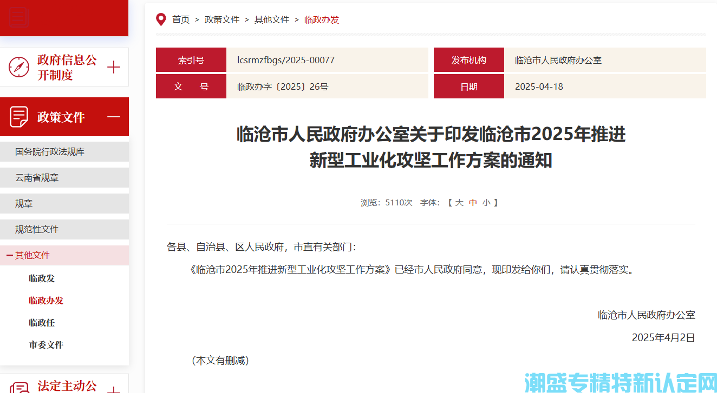Image resolution: width=717 pixels, height=393 pixels.
Task: Collapse 政策文件 section with minus sign
Action: point(114,117)
